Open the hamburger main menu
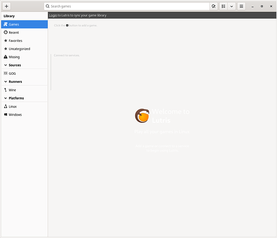 [241, 6]
